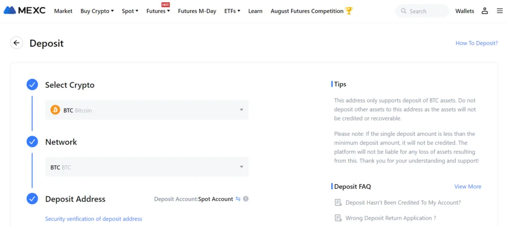Focus the Search input field
Image resolution: width=507 pixels, height=226 pixels.
(x=422, y=11)
